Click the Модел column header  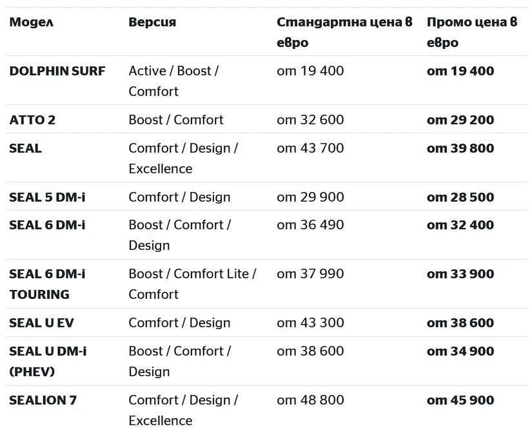point(31,23)
